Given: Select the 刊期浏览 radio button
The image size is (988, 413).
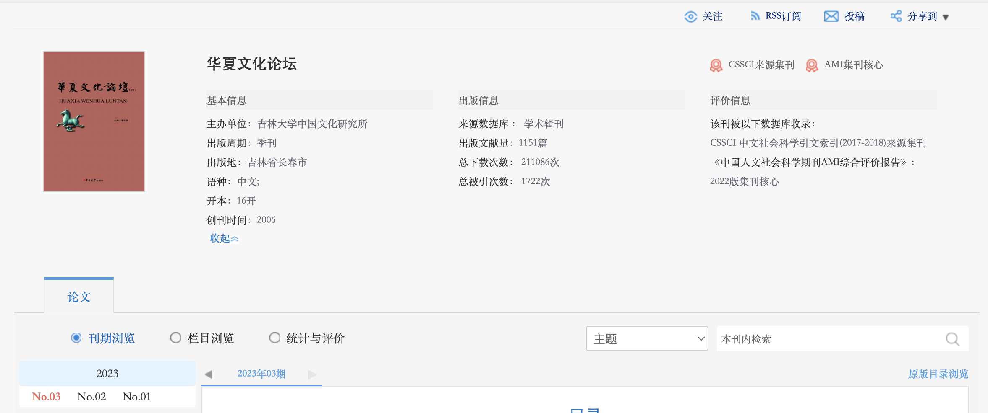Looking at the screenshot, I should (x=76, y=338).
